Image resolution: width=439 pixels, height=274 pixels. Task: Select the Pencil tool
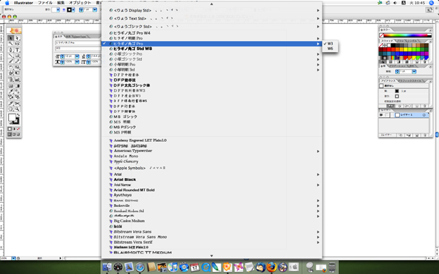coord(17,61)
